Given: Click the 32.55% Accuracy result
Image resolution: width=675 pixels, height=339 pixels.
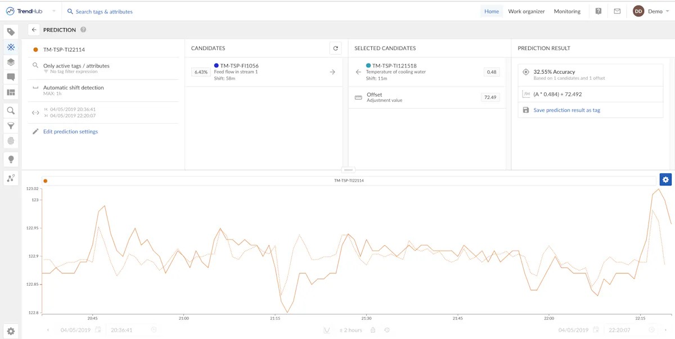Looking at the screenshot, I should pyautogui.click(x=554, y=72).
